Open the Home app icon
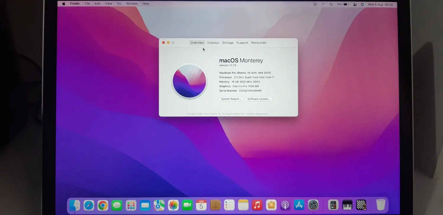 point(271,205)
